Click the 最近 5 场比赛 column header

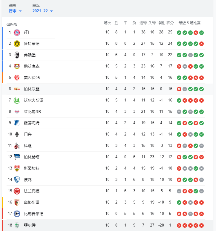(189, 23)
